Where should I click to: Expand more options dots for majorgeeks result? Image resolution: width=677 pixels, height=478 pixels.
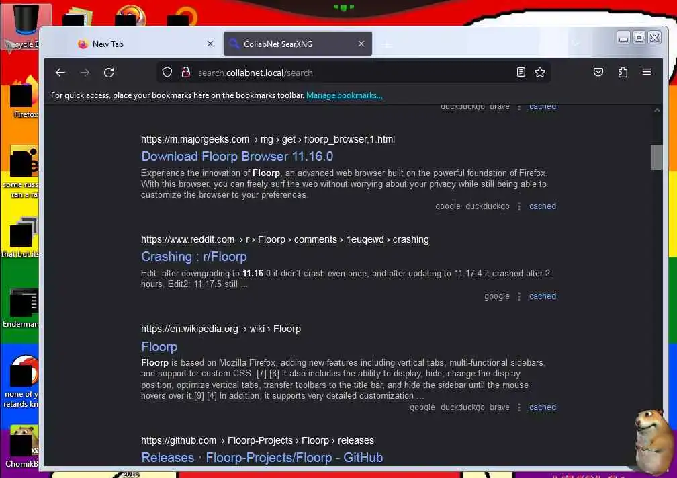coord(519,206)
